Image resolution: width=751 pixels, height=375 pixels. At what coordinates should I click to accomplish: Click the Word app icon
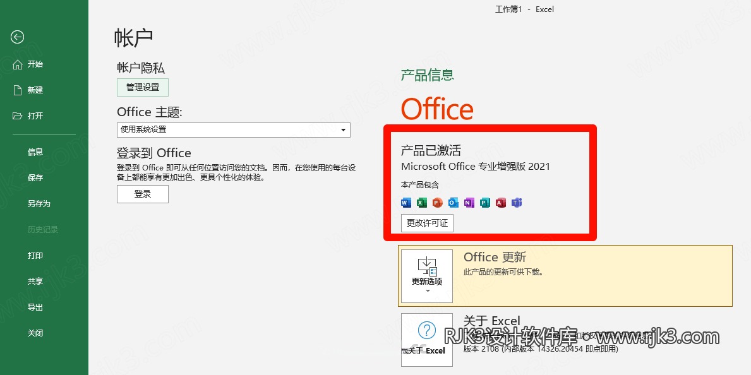[x=406, y=203]
